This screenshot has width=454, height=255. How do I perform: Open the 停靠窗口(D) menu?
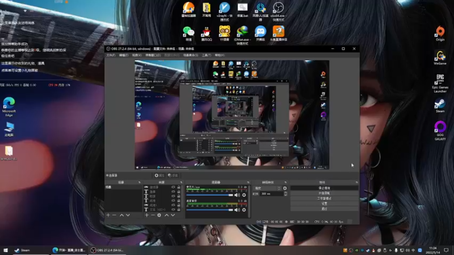153,55
